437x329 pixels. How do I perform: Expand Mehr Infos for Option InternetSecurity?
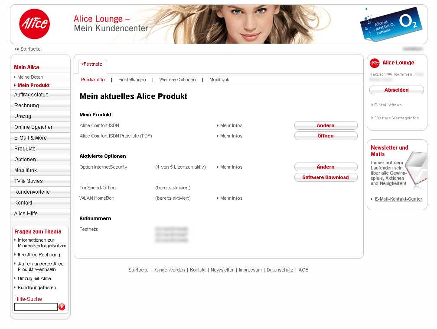click(231, 167)
